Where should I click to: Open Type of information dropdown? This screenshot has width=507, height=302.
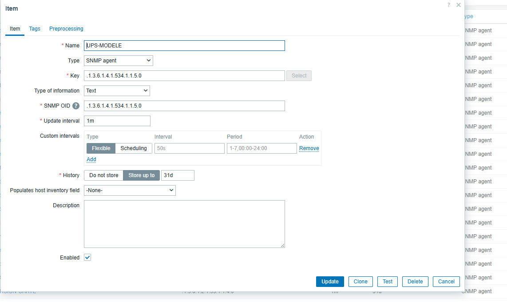(x=117, y=91)
